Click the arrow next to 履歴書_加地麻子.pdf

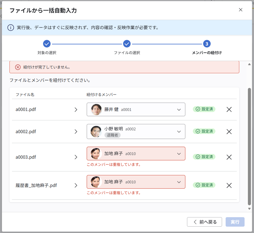pos(76,185)
